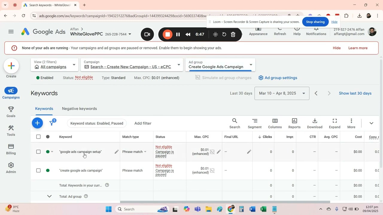
Task: Click the Google Ads logo
Action: tap(43, 32)
